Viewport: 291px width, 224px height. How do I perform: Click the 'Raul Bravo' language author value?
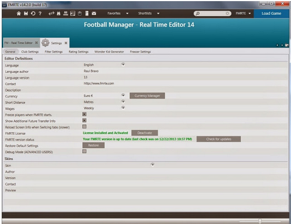click(91, 71)
